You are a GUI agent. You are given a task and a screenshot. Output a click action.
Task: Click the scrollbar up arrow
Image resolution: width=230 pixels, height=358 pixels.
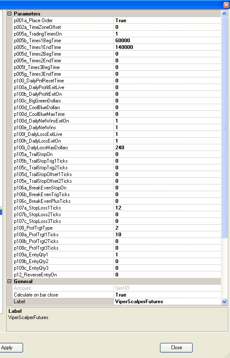[224, 14]
